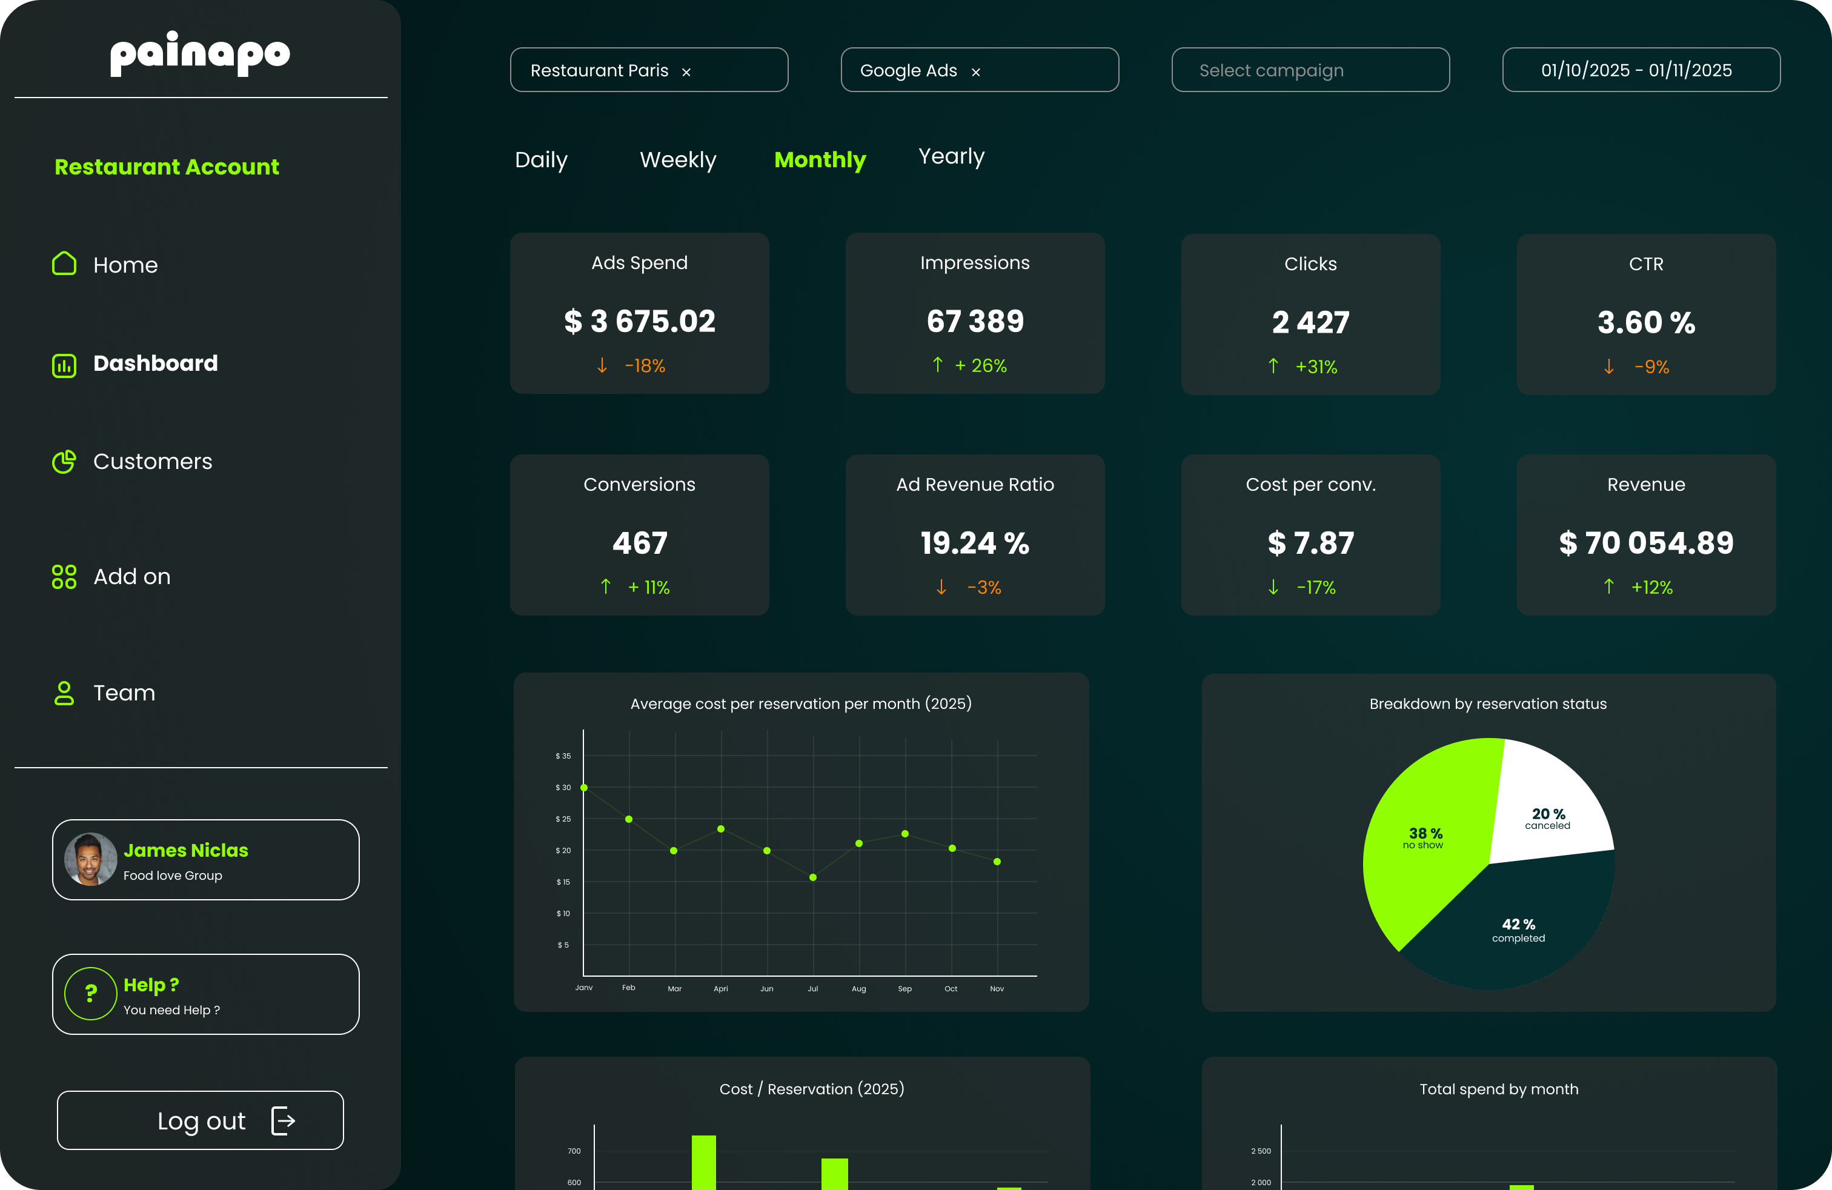Click the painapo logo
The height and width of the screenshot is (1190, 1832).
pos(200,53)
